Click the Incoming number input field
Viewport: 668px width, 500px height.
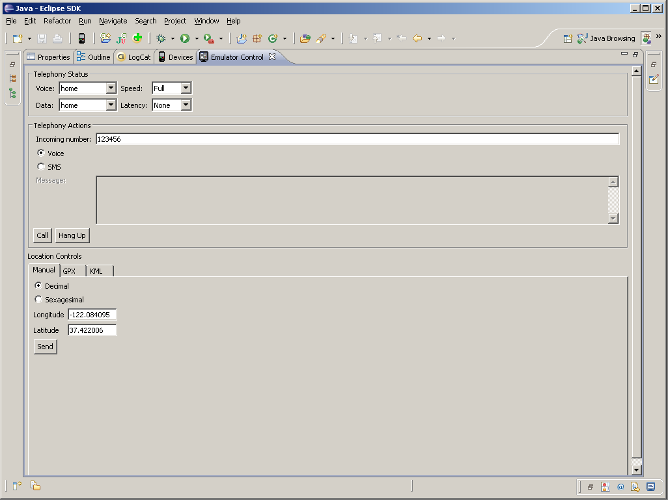tap(357, 138)
